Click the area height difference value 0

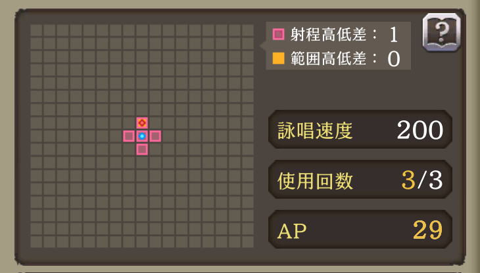(x=394, y=59)
